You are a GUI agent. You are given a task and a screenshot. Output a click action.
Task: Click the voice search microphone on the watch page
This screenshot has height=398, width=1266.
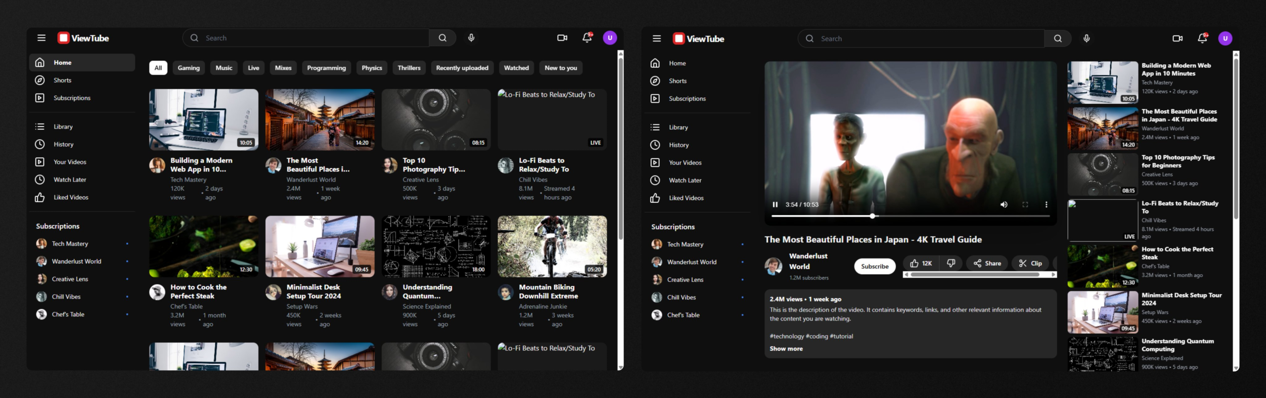(1086, 39)
